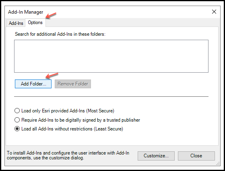Viewport: 225px width, 171px height.
Task: Select the Options tab
Action: pyautogui.click(x=35, y=22)
